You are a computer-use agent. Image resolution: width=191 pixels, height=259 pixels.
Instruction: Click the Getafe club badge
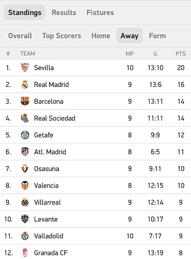coord(25,135)
